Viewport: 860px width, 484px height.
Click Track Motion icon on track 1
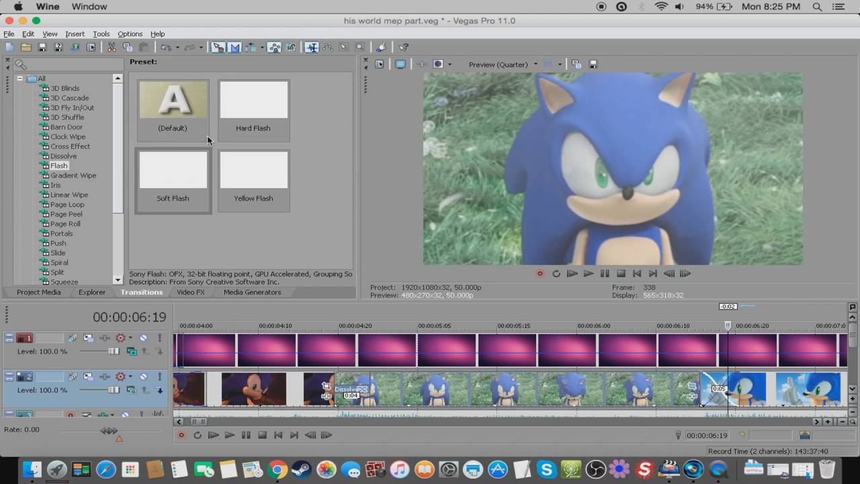click(x=89, y=338)
